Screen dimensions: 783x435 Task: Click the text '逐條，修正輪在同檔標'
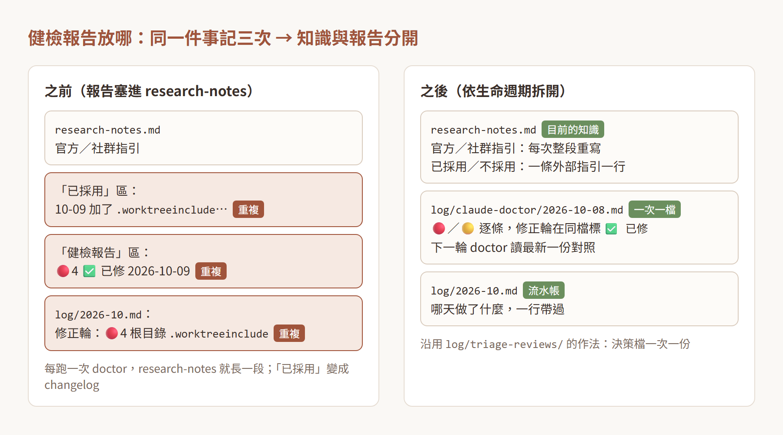(x=540, y=228)
